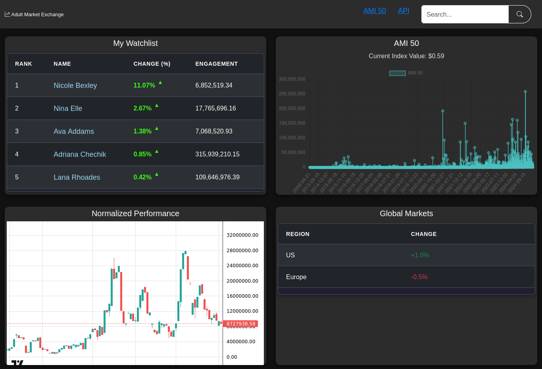This screenshot has width=542, height=369.
Task: Click the Normalized Performance heading
Action: (x=135, y=213)
